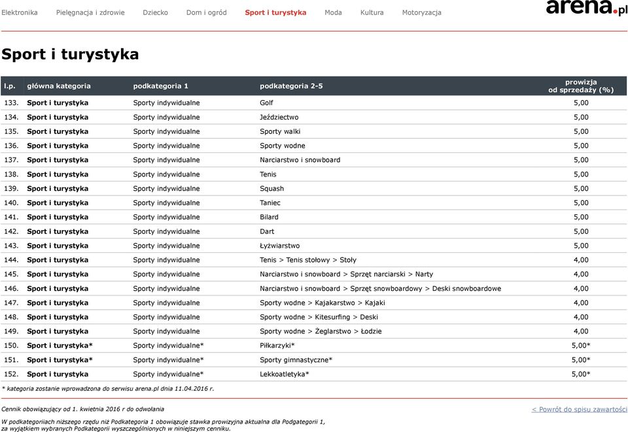Open the Kultura category tab
628x432 pixels.
[x=372, y=12]
